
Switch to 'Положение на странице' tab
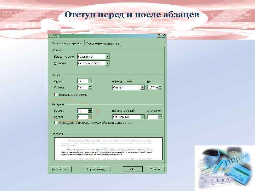tap(103, 44)
